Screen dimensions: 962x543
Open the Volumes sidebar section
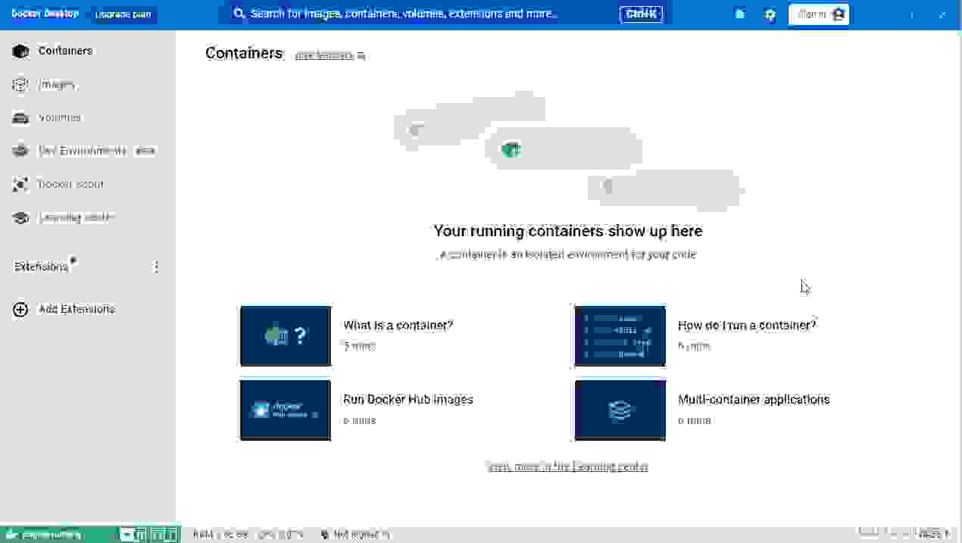point(87,117)
